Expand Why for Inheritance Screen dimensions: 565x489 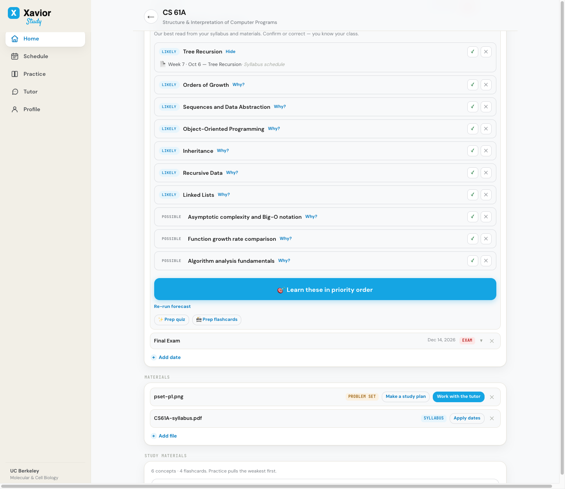[x=223, y=150]
